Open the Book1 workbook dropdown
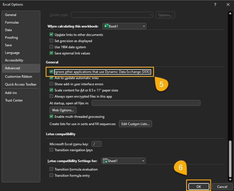234x191 pixels. coord(124,26)
